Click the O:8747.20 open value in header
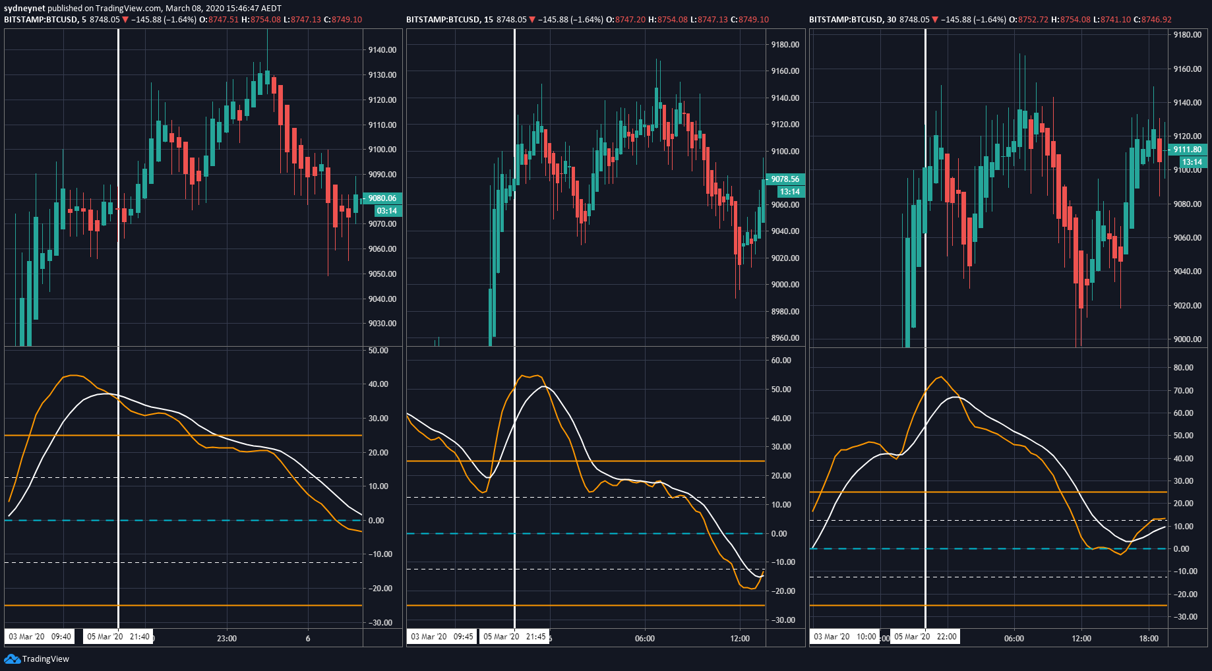Screen dimensions: 1212x671 [x=626, y=19]
